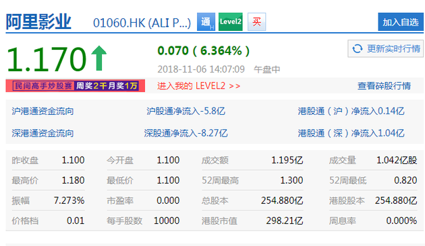Click 深股通净流入-8.27亿 link
The width and height of the screenshot is (425, 246).
coord(186,133)
